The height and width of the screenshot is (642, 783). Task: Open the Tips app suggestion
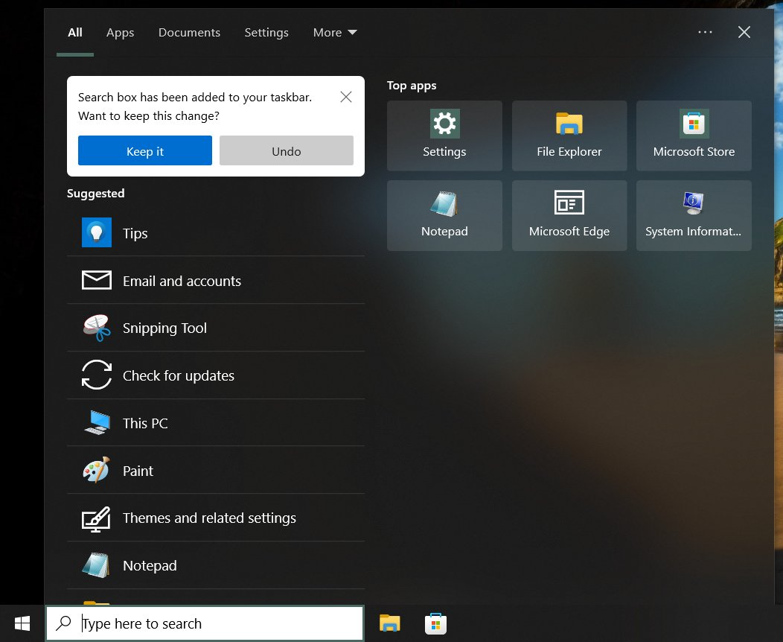point(215,233)
